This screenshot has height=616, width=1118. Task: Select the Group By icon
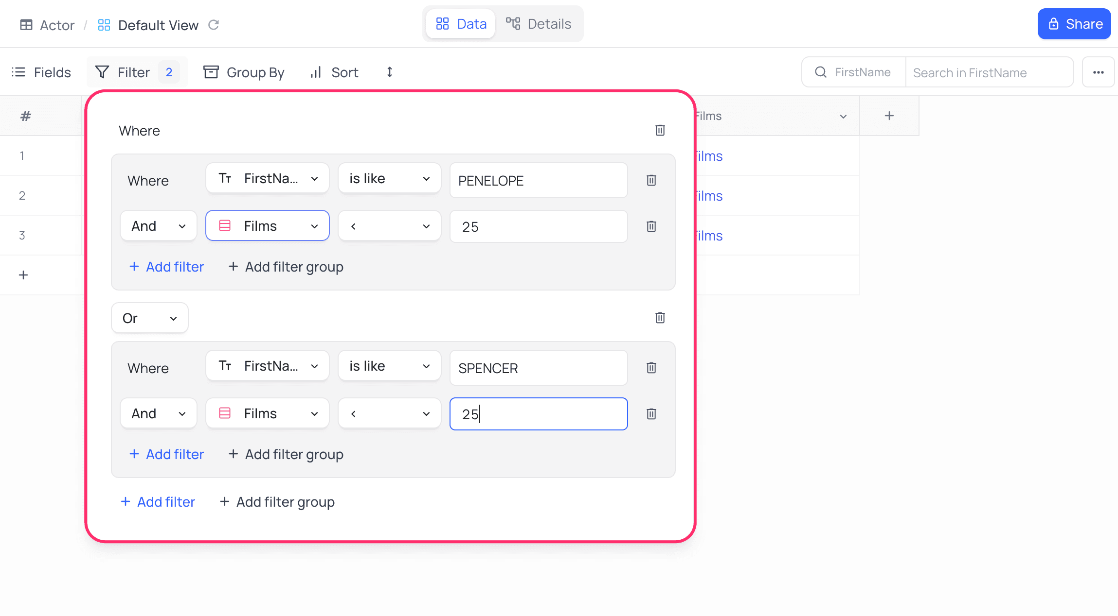pos(211,71)
